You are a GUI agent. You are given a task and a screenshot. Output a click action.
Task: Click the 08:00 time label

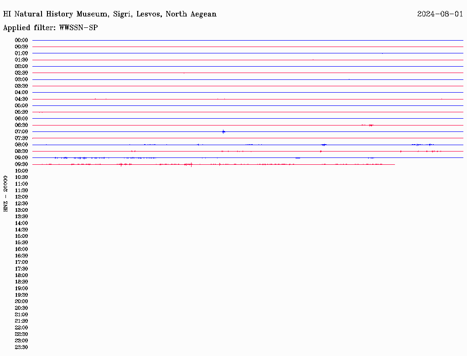21,145
